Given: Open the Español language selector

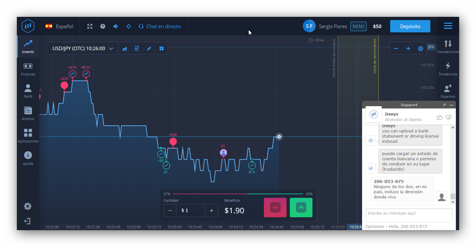Looking at the screenshot, I should coord(59,27).
